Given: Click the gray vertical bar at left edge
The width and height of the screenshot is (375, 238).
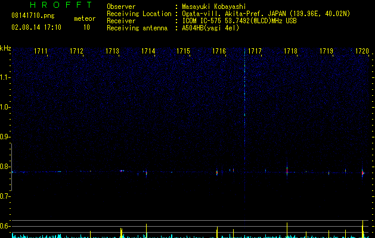Looking at the screenshot, I should (x=11, y=167).
